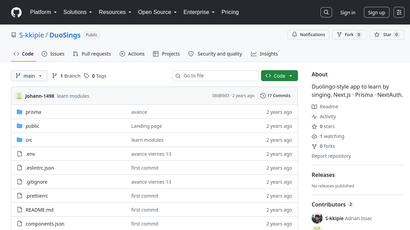Expand the Enterprise menu
Screen dimensions: 410x230
click(x=199, y=12)
